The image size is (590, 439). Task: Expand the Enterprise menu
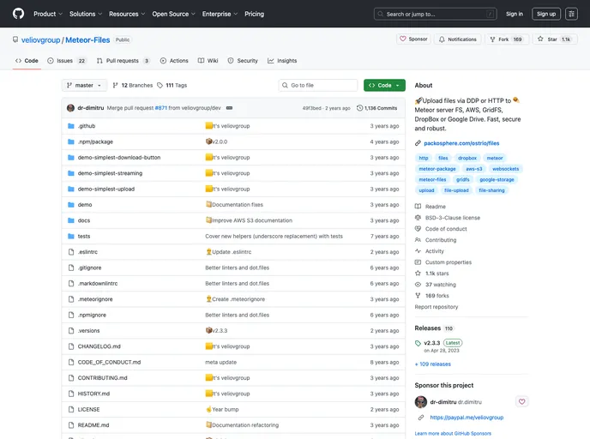click(x=220, y=14)
